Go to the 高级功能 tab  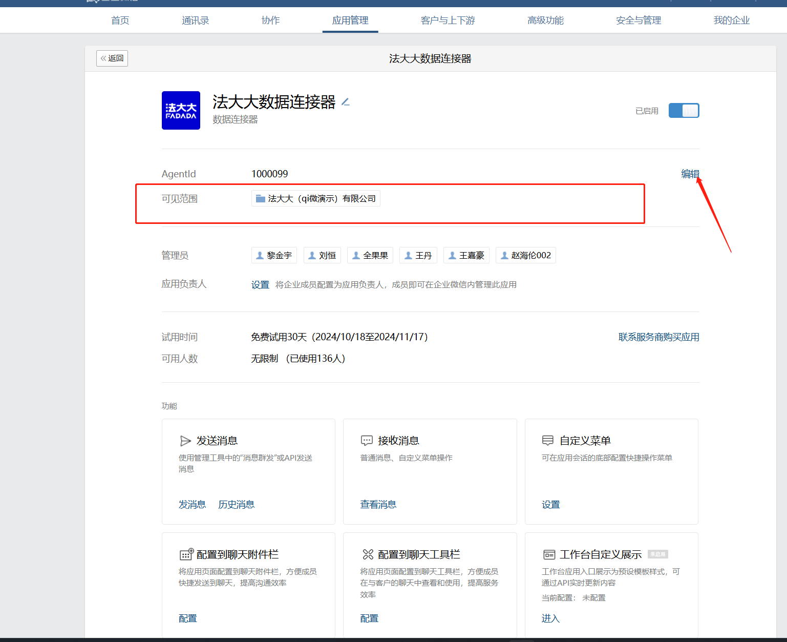pyautogui.click(x=546, y=20)
